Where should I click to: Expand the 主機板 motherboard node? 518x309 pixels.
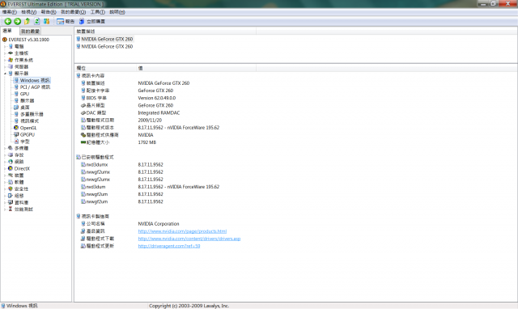click(5, 53)
